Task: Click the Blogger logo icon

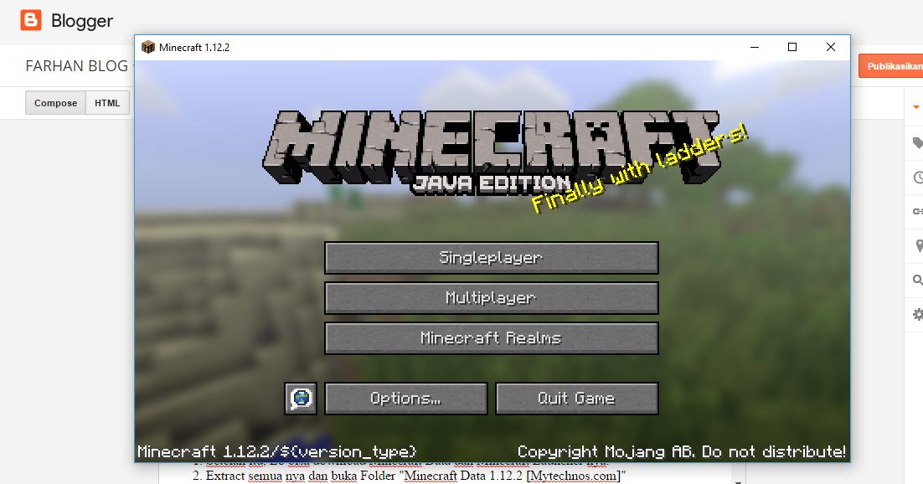Action: pyautogui.click(x=31, y=20)
